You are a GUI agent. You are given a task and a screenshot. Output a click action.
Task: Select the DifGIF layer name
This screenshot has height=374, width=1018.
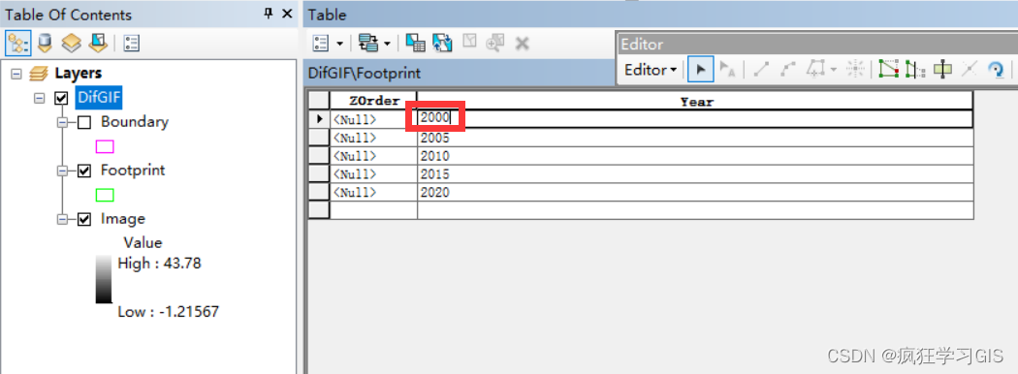tap(99, 98)
